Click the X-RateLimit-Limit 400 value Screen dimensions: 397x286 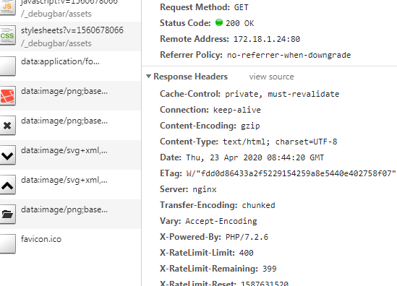pos(247,253)
